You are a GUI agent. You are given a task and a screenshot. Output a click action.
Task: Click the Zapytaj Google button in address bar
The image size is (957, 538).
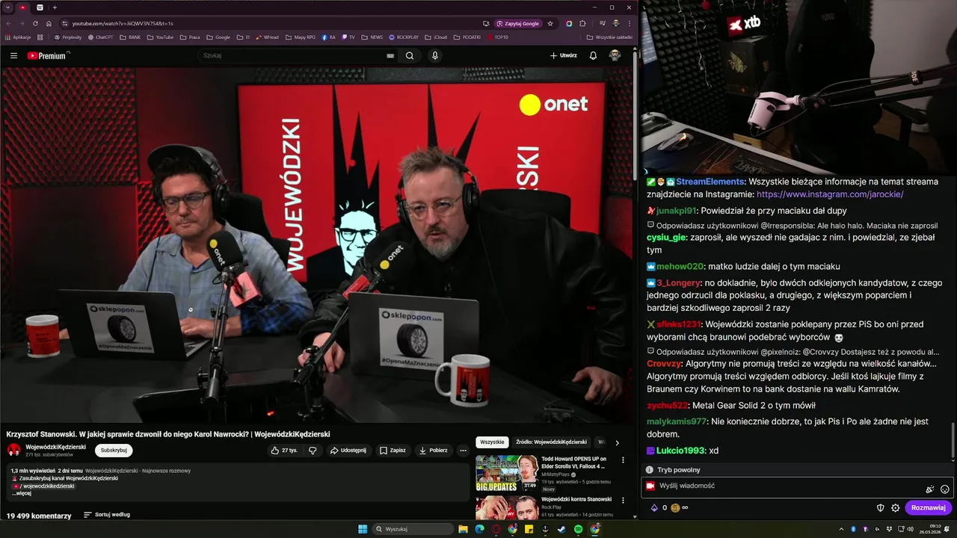[518, 23]
